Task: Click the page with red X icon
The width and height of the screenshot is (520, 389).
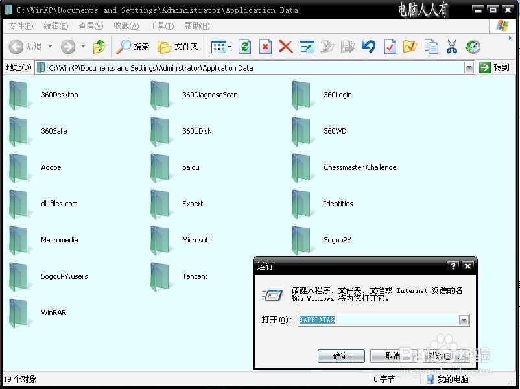Action: [x=265, y=47]
